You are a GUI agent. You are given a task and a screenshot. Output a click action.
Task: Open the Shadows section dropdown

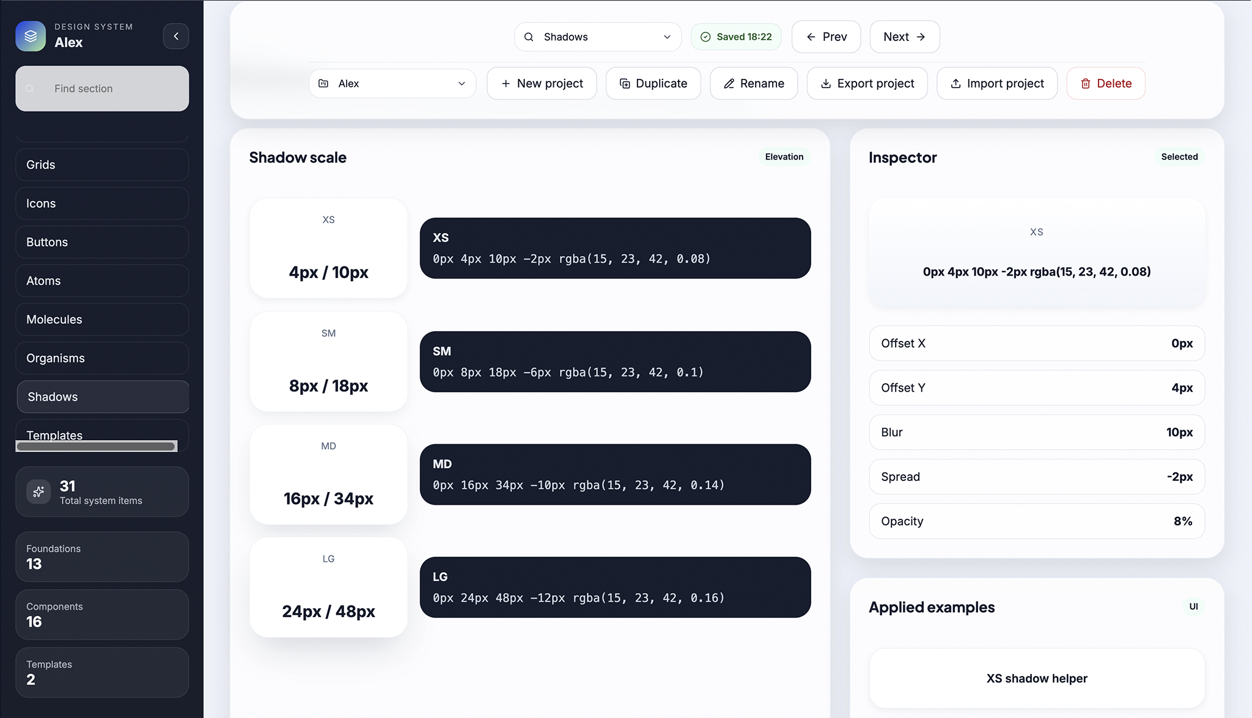point(597,37)
